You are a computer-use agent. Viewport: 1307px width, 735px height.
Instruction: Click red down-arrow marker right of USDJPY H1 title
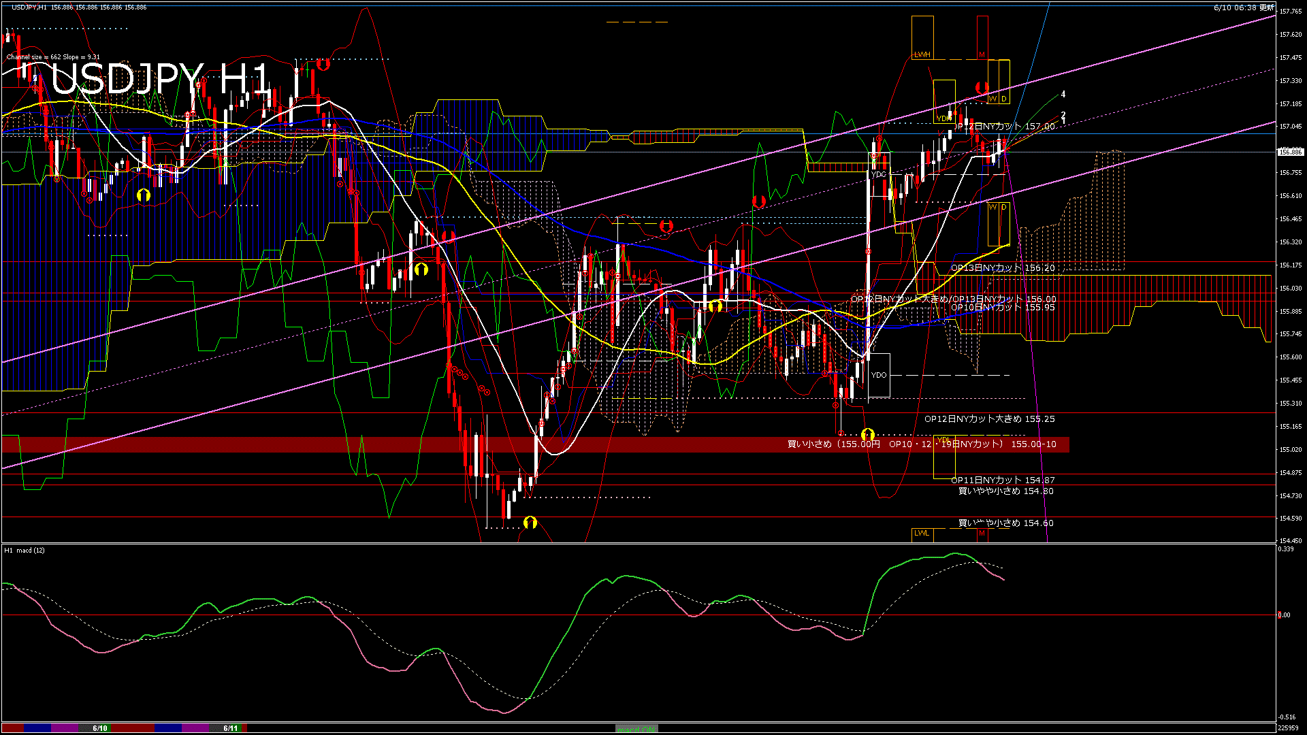[323, 65]
